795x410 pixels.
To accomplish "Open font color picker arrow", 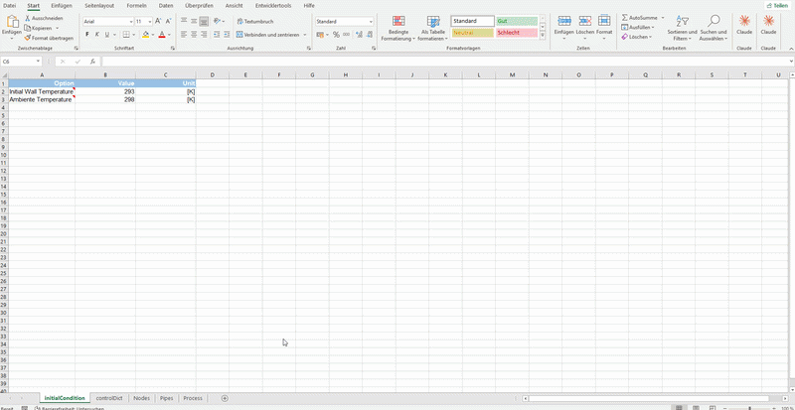I will click(x=169, y=35).
